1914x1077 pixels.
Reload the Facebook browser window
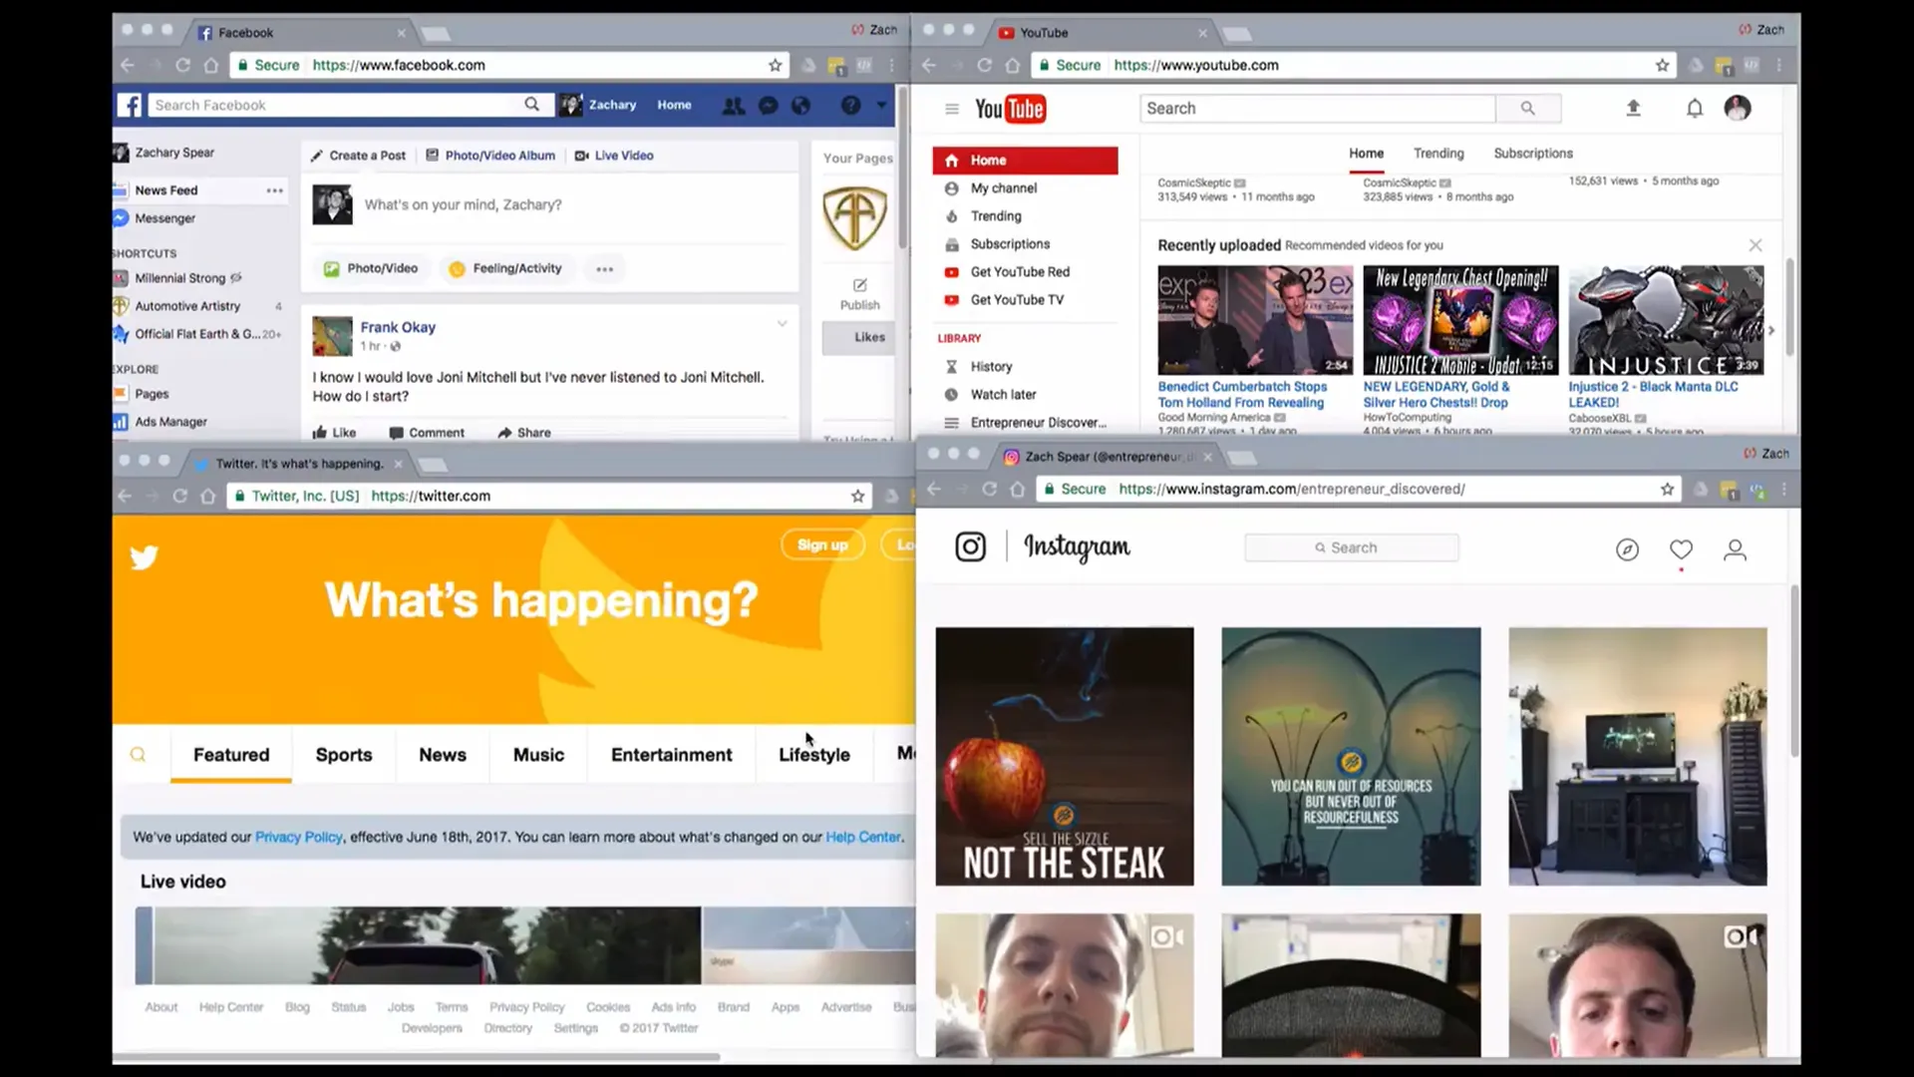[182, 65]
